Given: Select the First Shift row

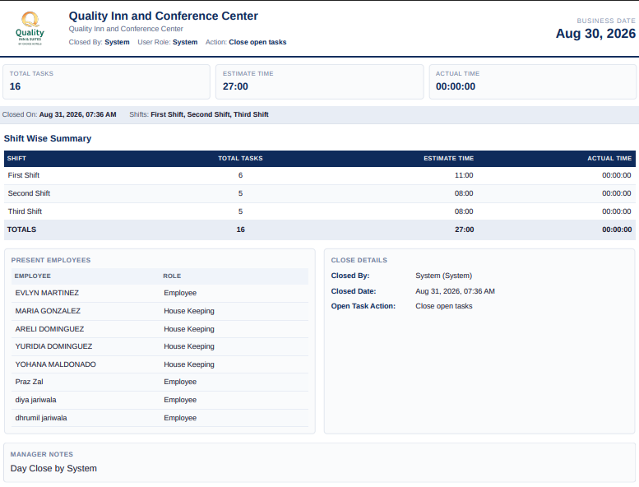Looking at the screenshot, I should click(x=319, y=175).
